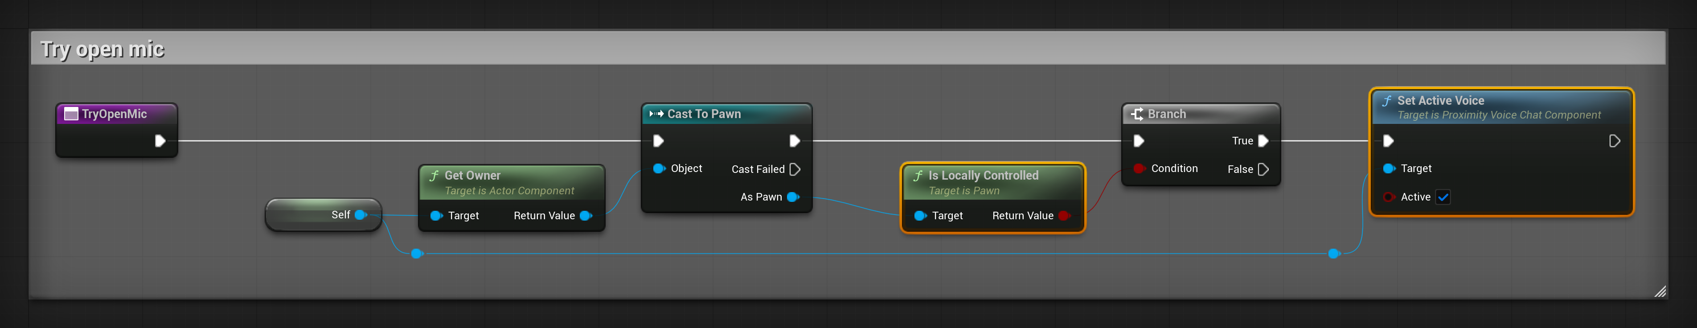
Task: Select Is Locally Controlled node header
Action: coord(992,182)
